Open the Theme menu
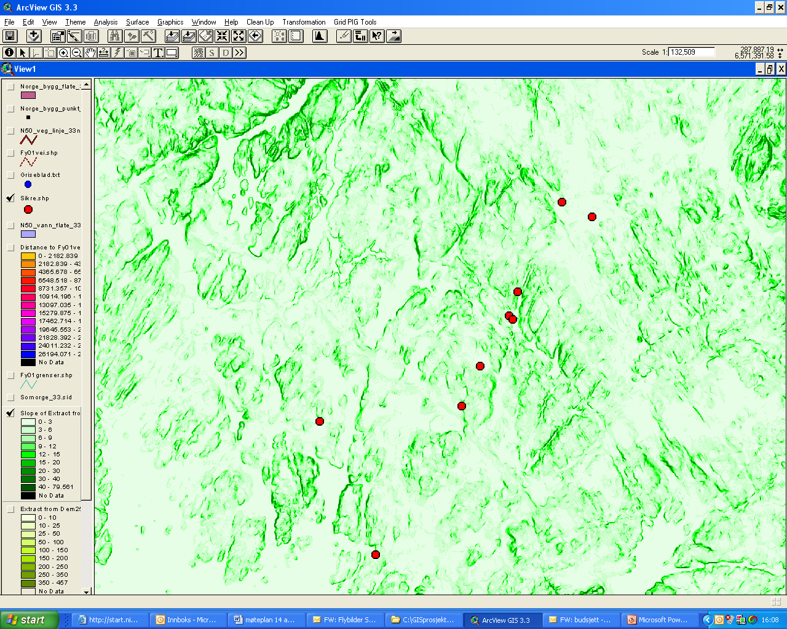This screenshot has width=787, height=629. pos(76,22)
